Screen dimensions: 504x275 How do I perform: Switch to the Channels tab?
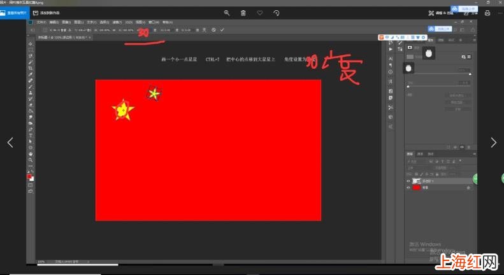click(420, 154)
